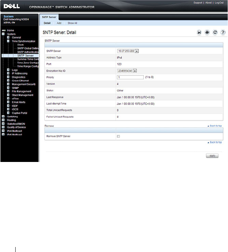Expand the Routing node
This screenshot has width=228, height=252.
[3, 120]
